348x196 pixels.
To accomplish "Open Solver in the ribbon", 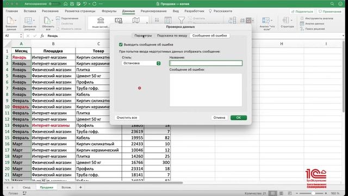I will pos(313,29).
